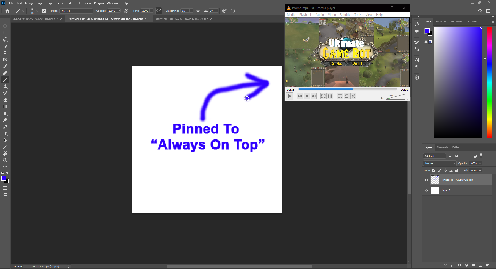
Task: Select the Clone Stamp tool
Action: [5, 87]
